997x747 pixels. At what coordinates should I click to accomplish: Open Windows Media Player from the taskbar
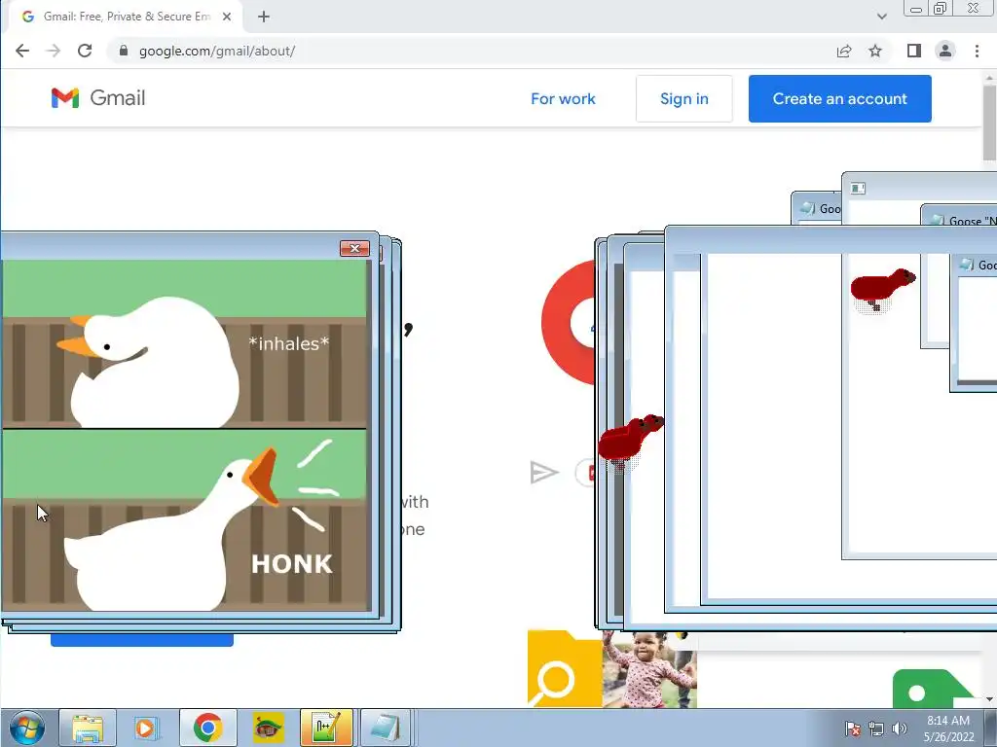pos(146,728)
